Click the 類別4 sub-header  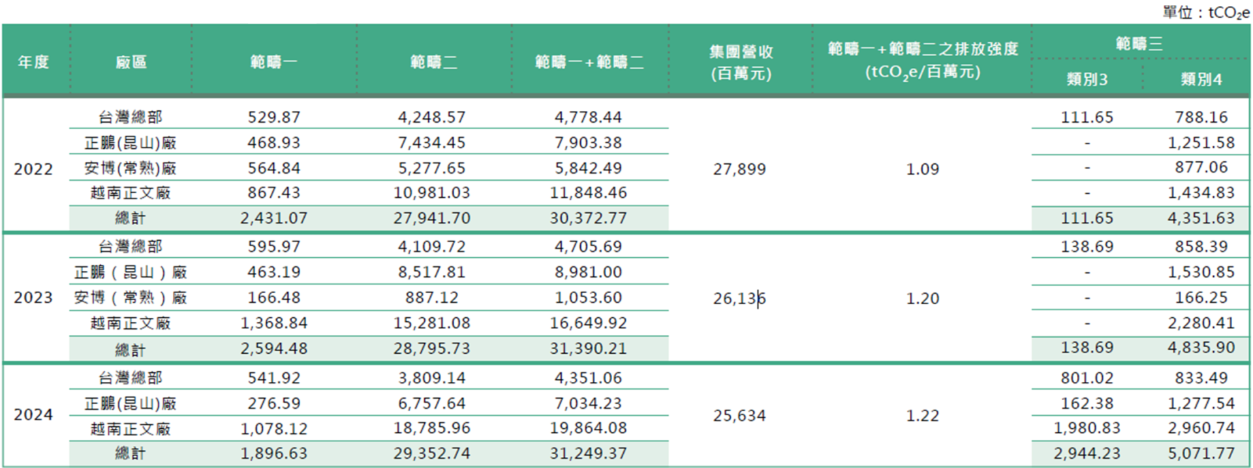coord(1201,79)
